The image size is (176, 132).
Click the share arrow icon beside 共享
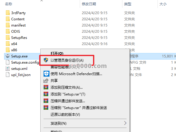tap(46, 81)
